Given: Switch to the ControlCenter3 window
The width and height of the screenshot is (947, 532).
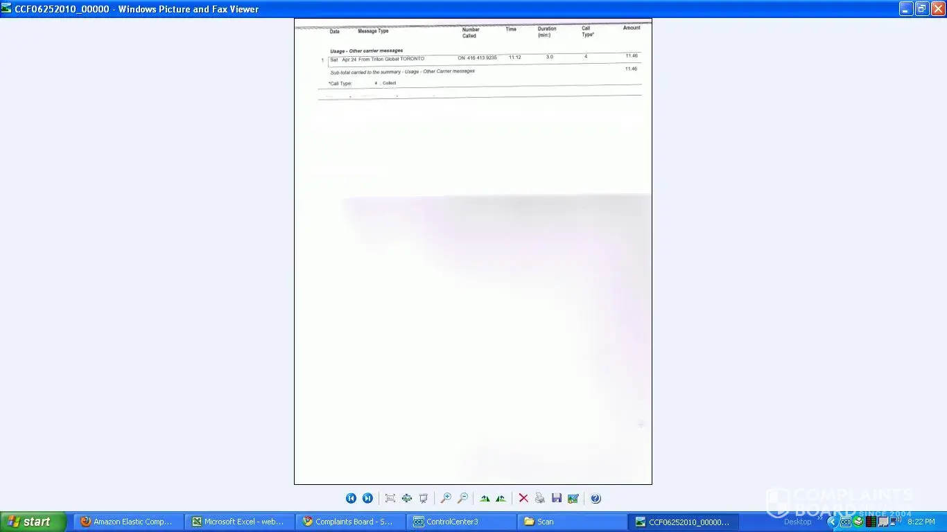Looking at the screenshot, I should click(x=462, y=522).
